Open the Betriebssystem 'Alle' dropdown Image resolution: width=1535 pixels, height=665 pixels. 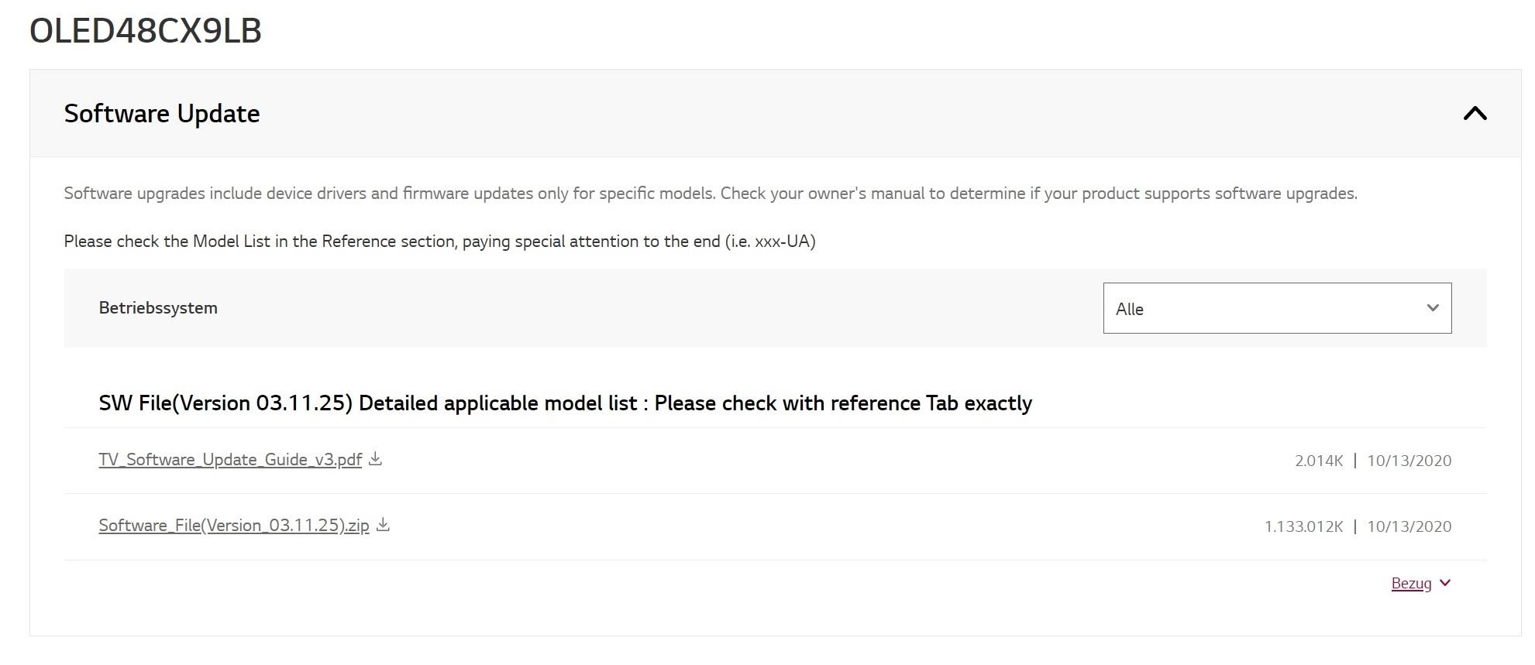pyautogui.click(x=1277, y=308)
